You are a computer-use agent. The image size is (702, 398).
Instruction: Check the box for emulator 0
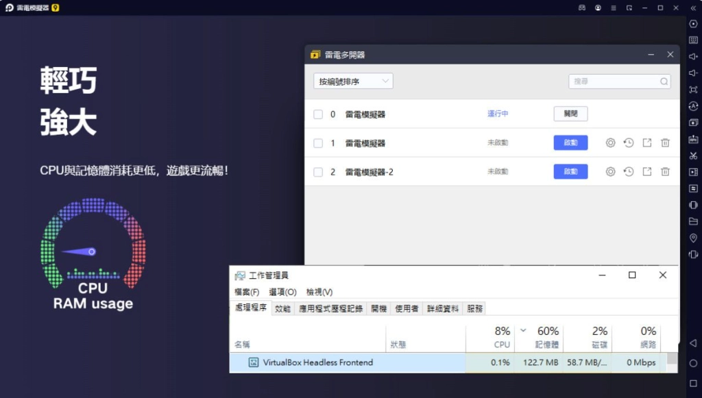pyautogui.click(x=318, y=114)
